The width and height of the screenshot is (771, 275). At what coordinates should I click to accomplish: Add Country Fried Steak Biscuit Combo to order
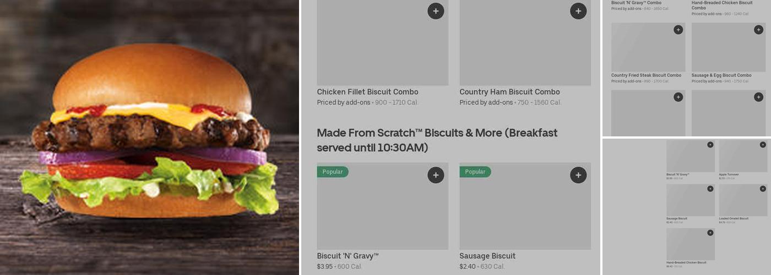(678, 30)
